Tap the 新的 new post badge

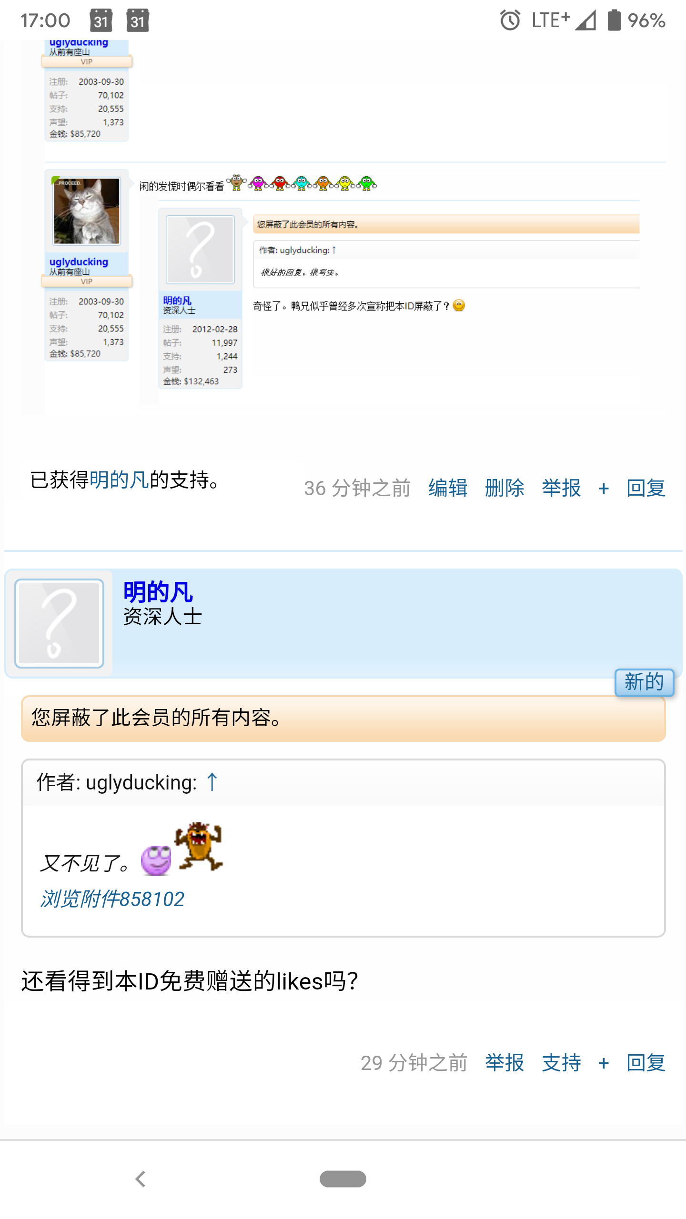click(644, 682)
